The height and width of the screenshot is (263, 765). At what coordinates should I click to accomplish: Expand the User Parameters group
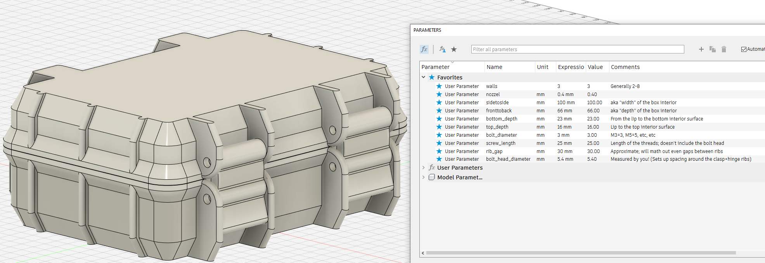pyautogui.click(x=424, y=168)
